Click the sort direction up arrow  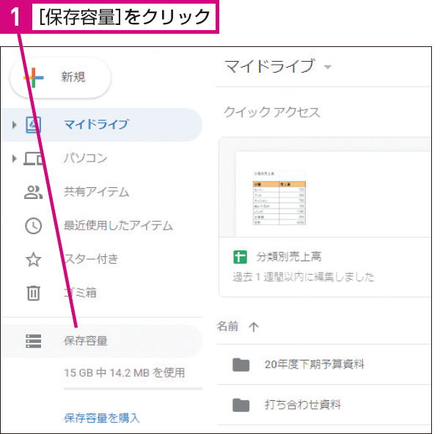click(x=254, y=327)
